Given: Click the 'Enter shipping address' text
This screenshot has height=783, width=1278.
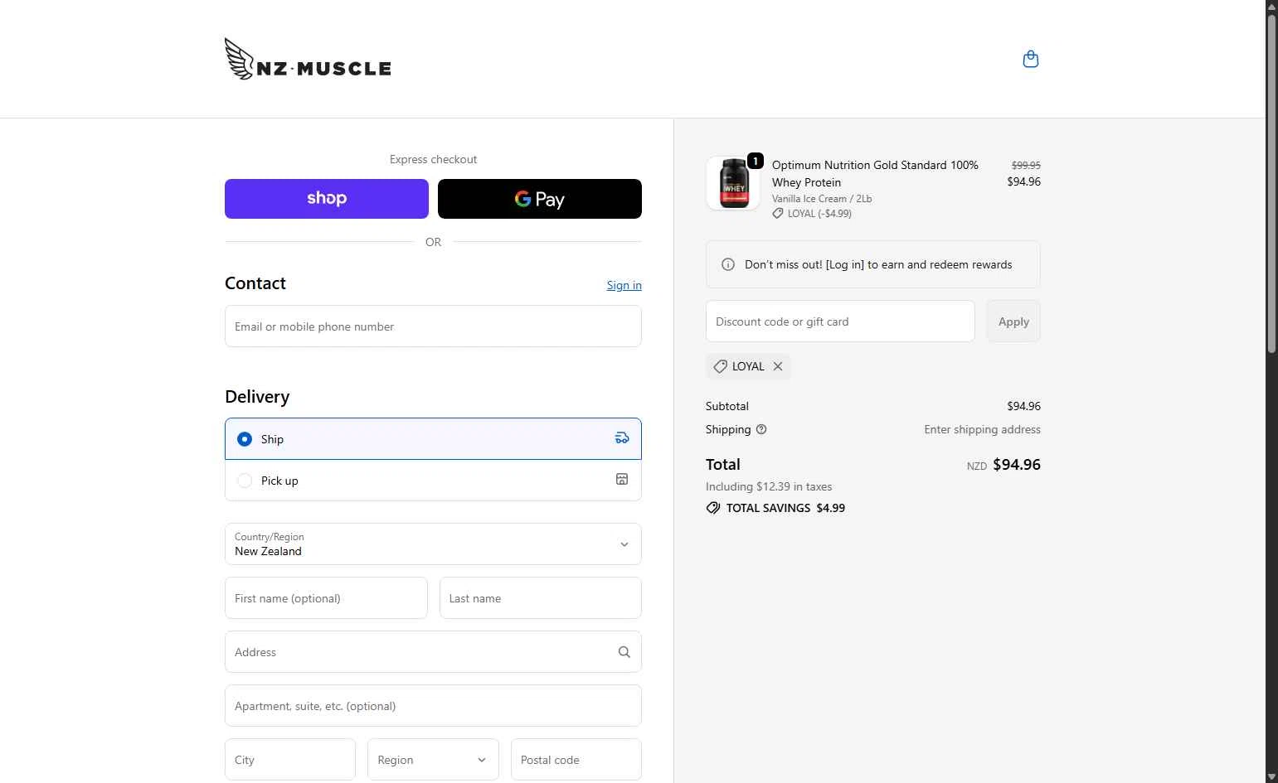Looking at the screenshot, I should (982, 429).
